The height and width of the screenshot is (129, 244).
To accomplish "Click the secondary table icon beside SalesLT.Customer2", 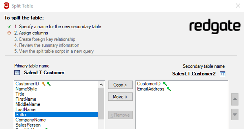I will (222, 74).
